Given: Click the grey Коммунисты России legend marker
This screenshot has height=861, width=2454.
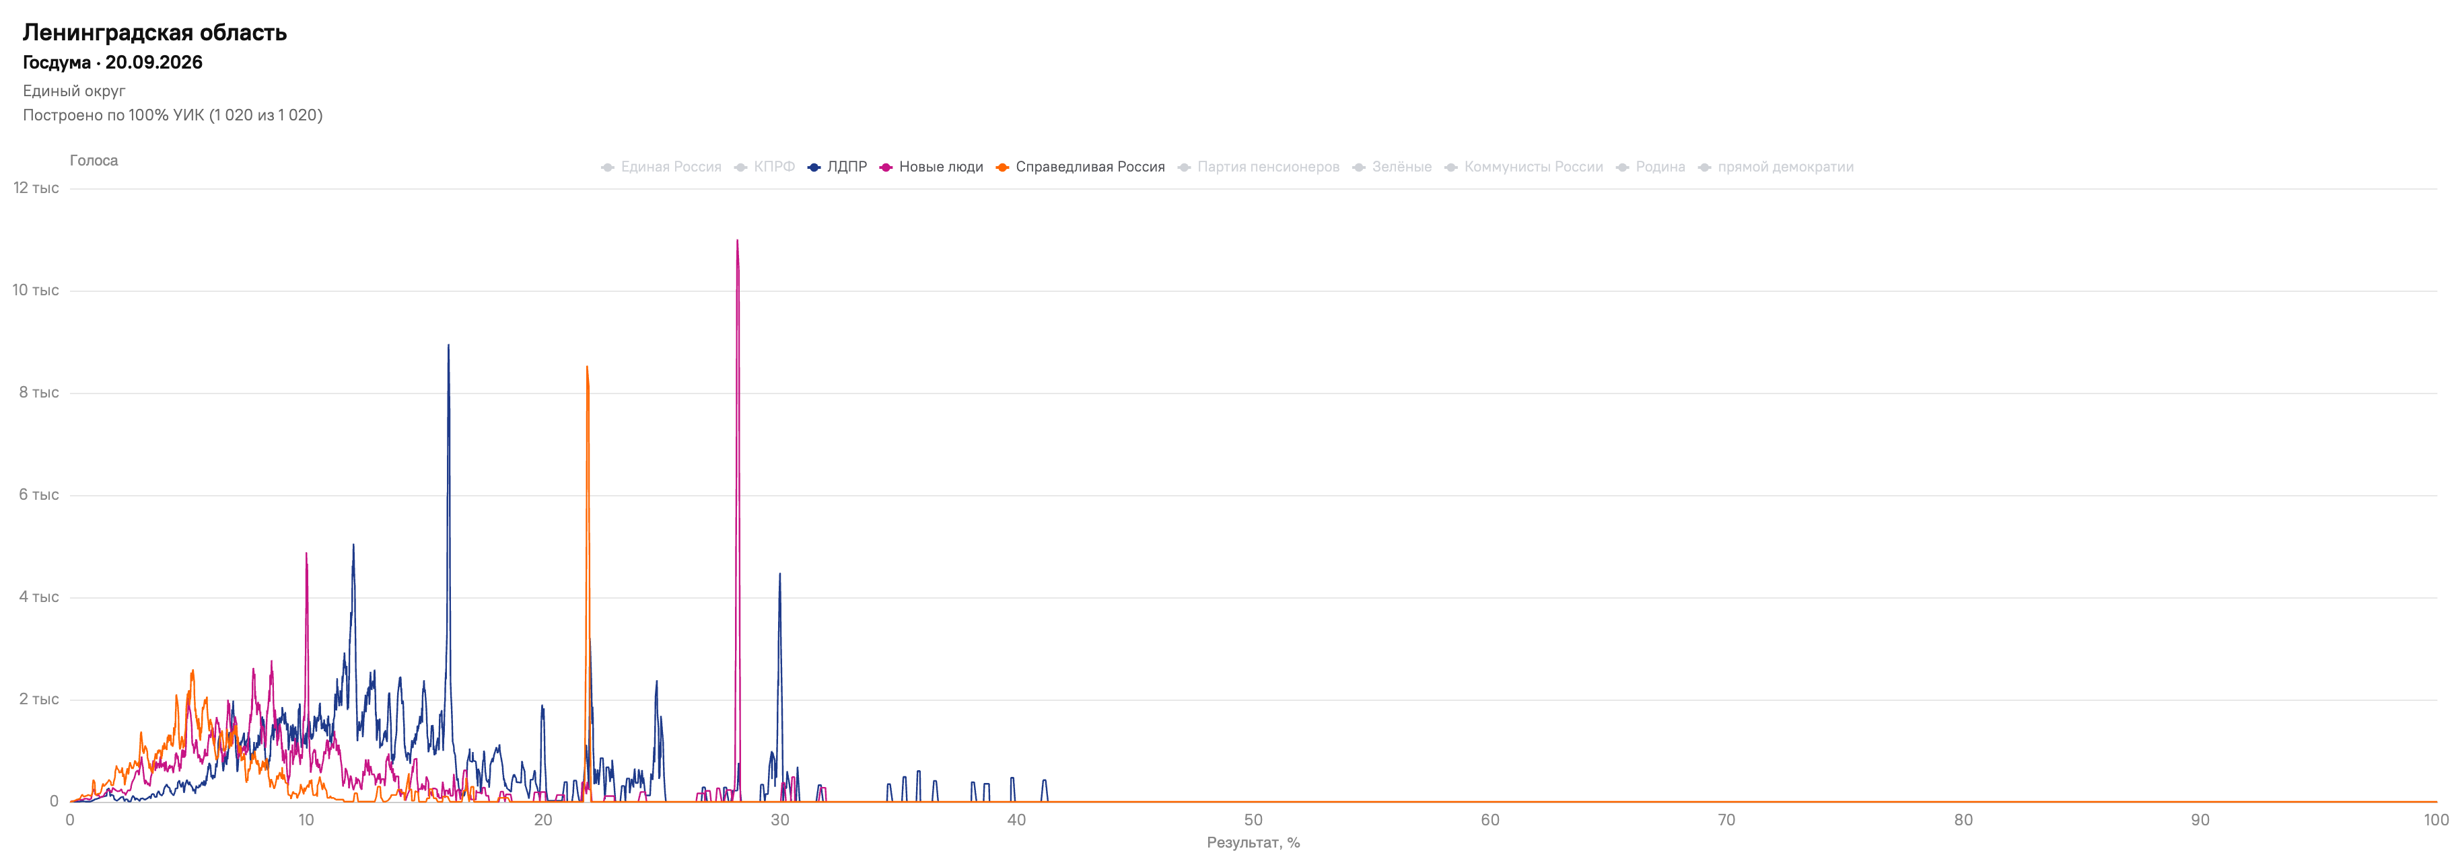Looking at the screenshot, I should coord(1451,167).
